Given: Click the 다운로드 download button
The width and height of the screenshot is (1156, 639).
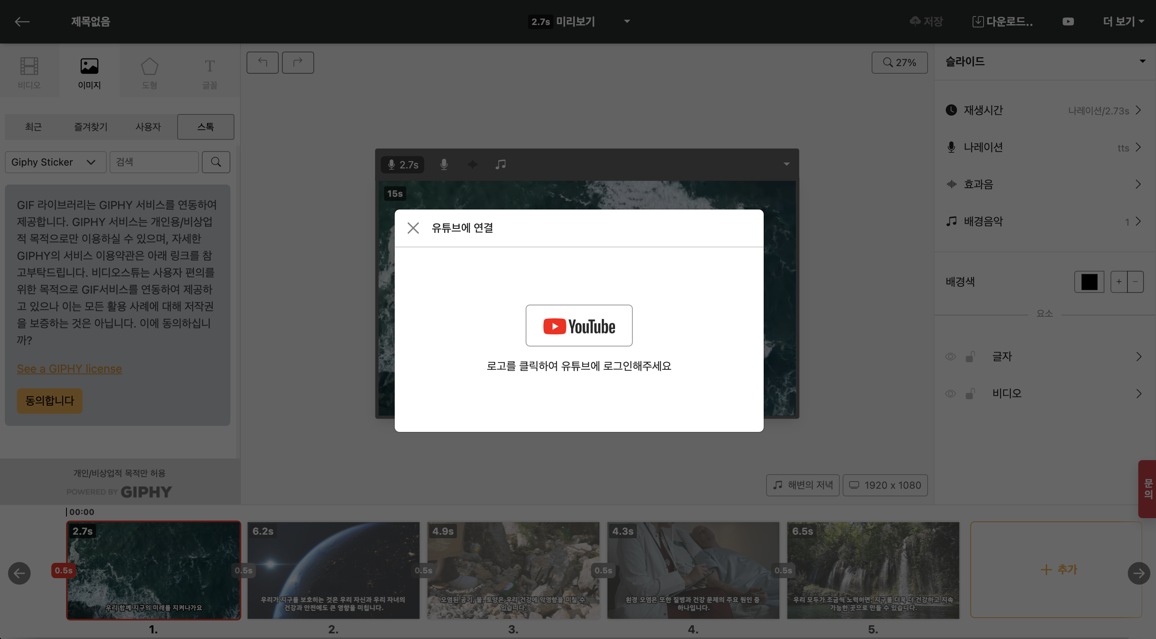Looking at the screenshot, I should 1003,21.
